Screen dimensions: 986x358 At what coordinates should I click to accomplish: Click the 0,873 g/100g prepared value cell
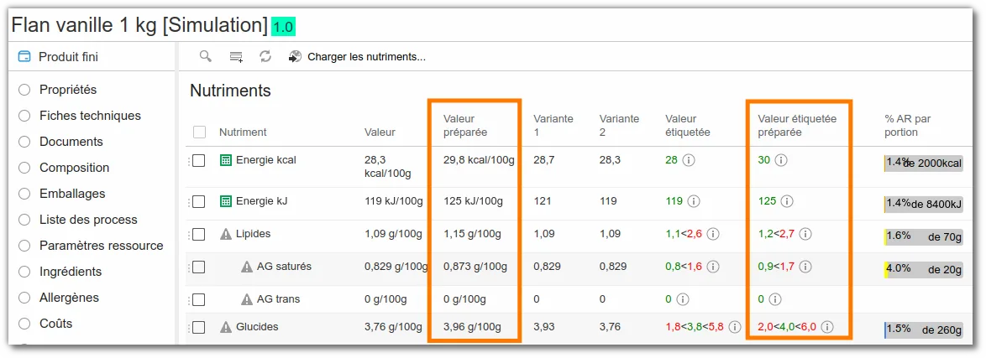[x=475, y=267]
